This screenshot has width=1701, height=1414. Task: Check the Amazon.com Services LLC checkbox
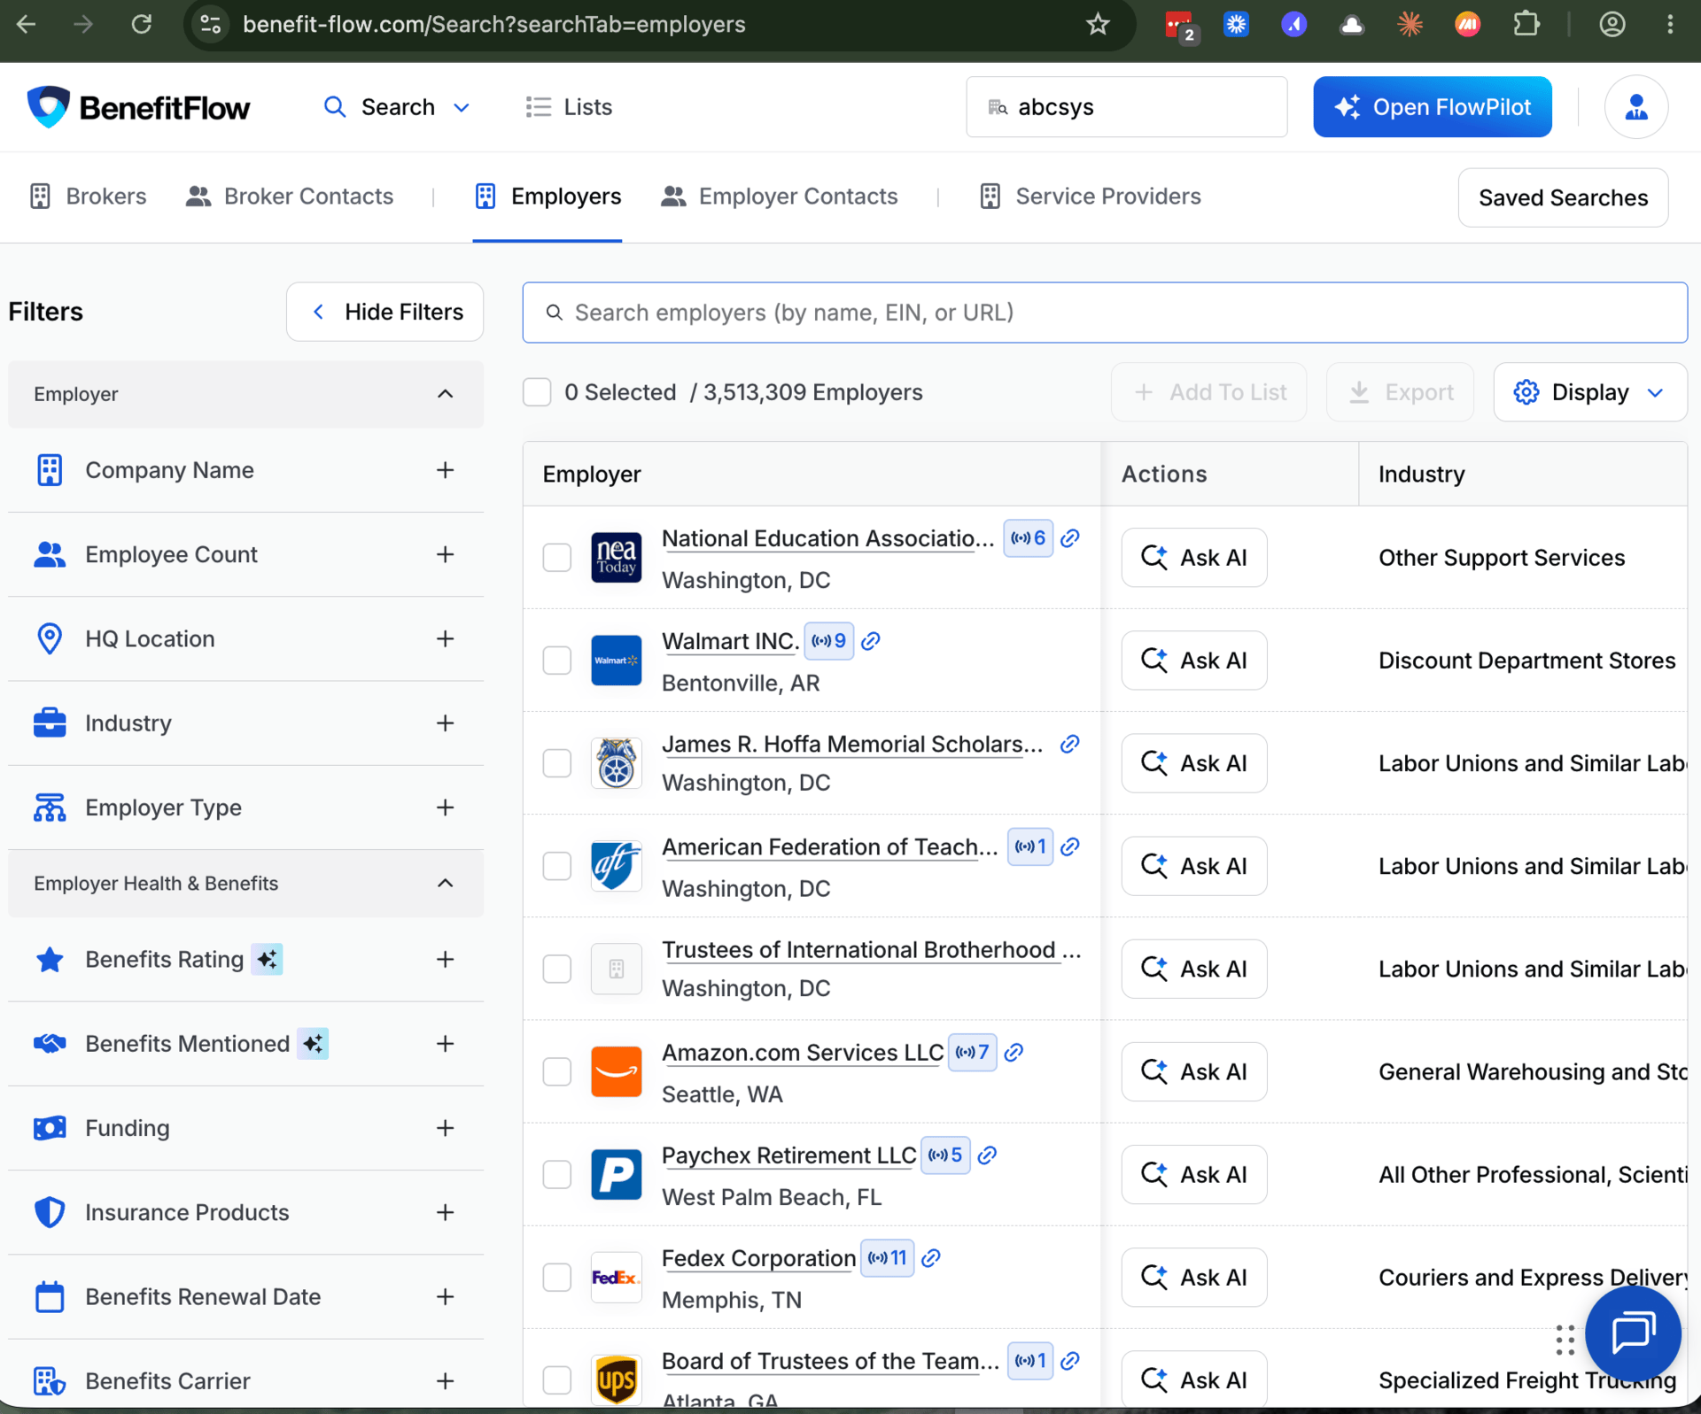(557, 1071)
